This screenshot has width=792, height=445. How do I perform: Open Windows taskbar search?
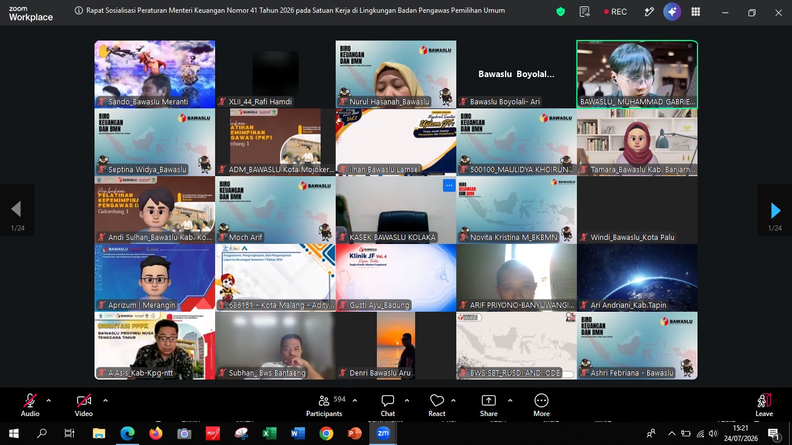42,433
